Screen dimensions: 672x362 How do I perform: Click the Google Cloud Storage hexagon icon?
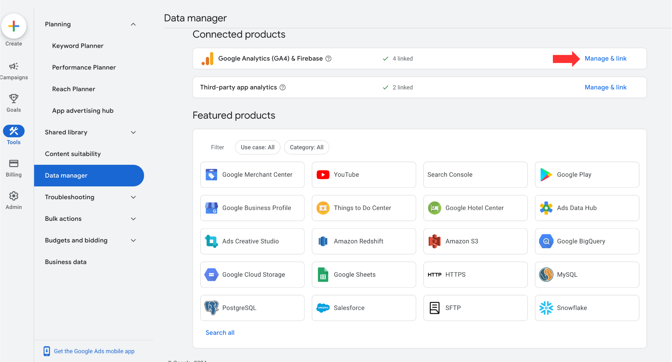(x=211, y=275)
